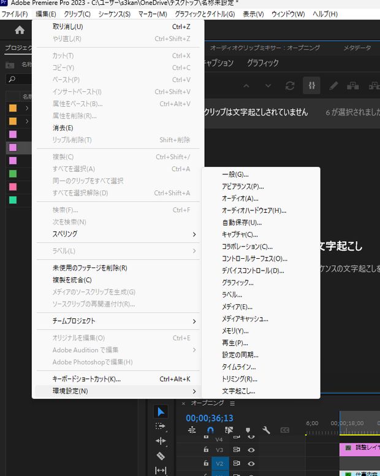Select the Ripple Edit tool
Screen dimensions: 380x476
pos(161,441)
